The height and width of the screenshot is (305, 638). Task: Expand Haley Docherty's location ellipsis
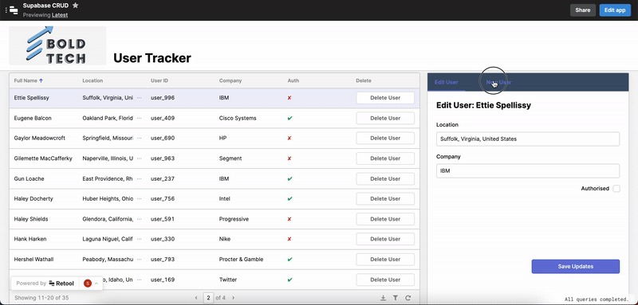tap(139, 198)
